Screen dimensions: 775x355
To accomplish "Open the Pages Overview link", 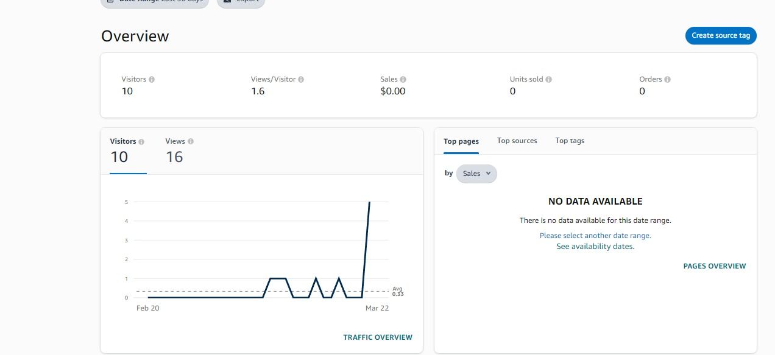I will tap(715, 266).
